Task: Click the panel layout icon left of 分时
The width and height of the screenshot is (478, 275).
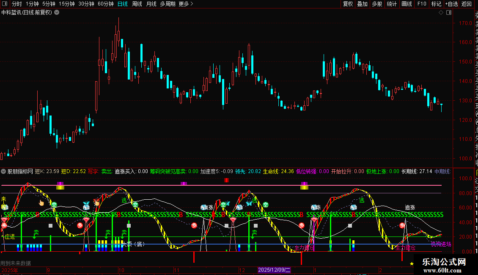Action: coord(5,4)
